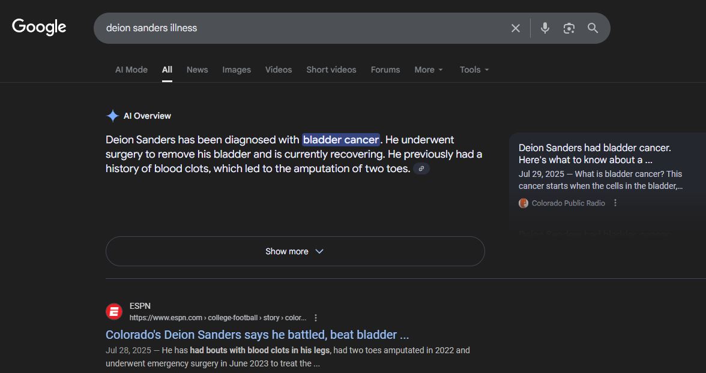This screenshot has height=373, width=706.
Task: Click the ESPN snippet dated Jul 28, 2025
Action: click(288, 357)
